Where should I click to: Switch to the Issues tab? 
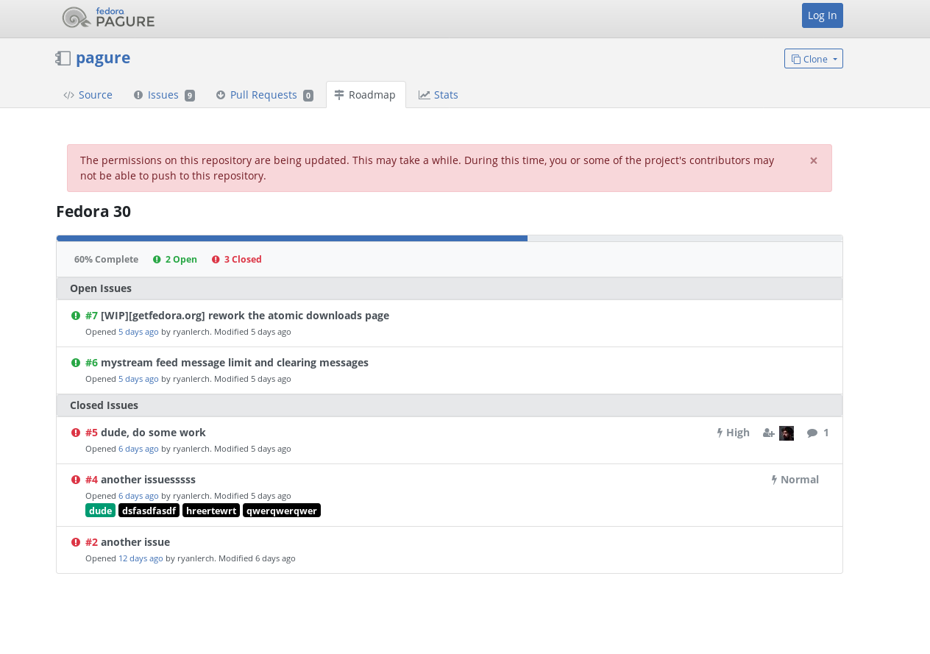(x=163, y=95)
